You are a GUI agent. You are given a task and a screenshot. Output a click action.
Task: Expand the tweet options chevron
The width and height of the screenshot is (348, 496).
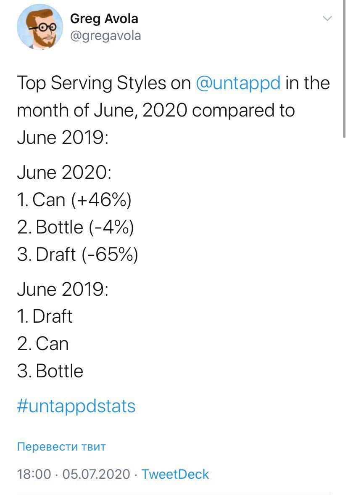click(x=327, y=19)
